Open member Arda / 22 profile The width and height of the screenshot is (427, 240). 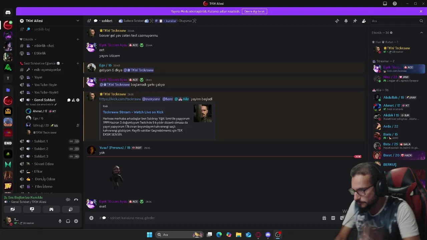point(399,126)
